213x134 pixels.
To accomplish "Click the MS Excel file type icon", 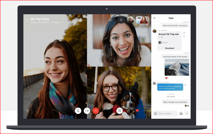I will pyautogui.click(x=160, y=42).
